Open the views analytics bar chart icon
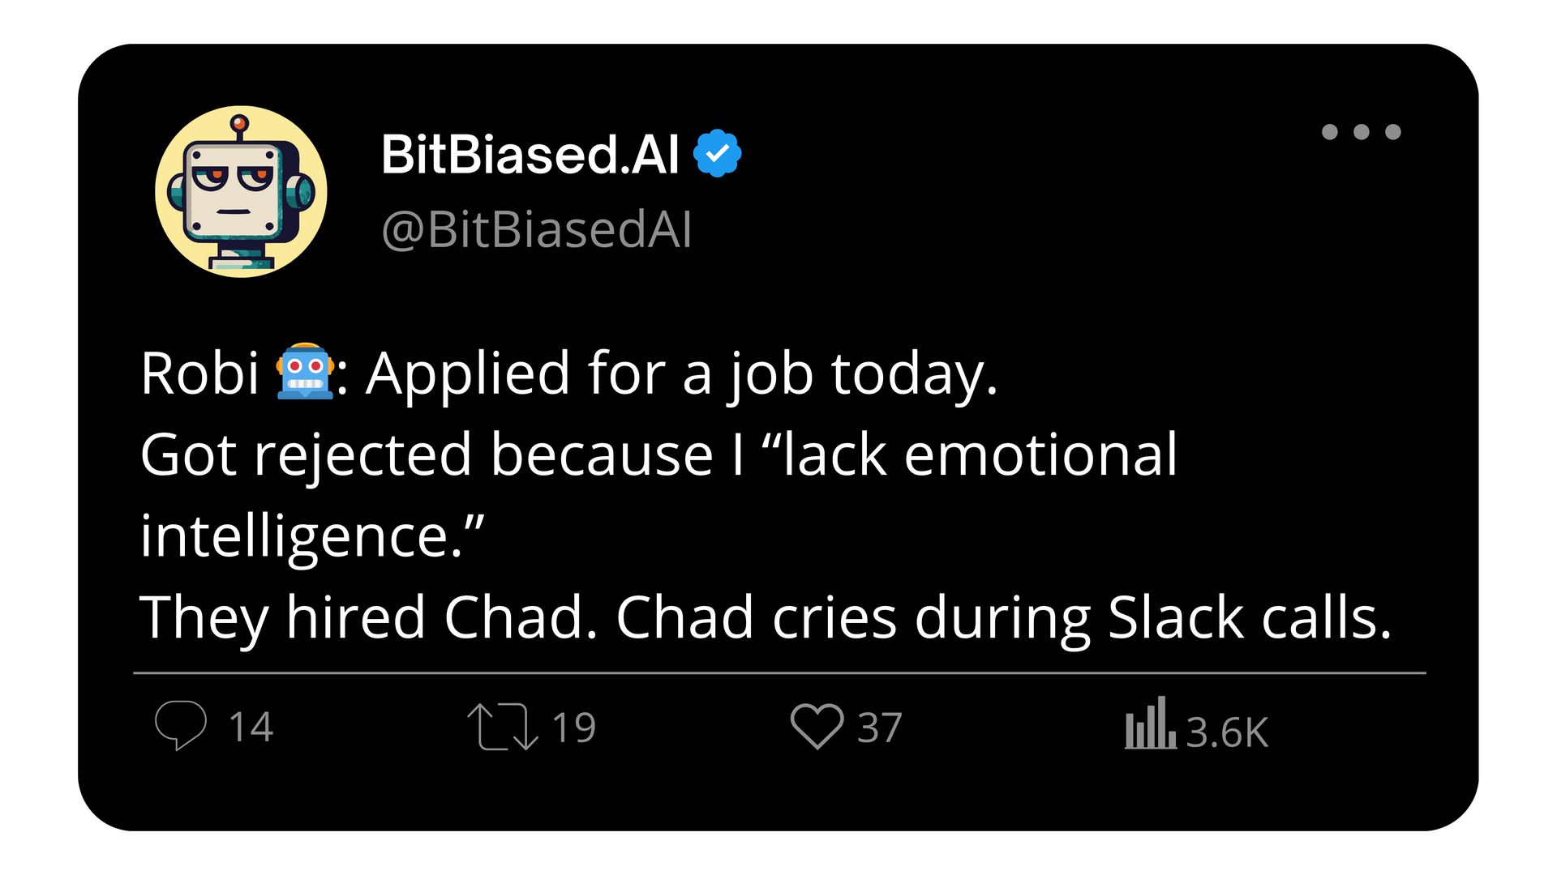This screenshot has width=1557, height=875. [x=1150, y=723]
